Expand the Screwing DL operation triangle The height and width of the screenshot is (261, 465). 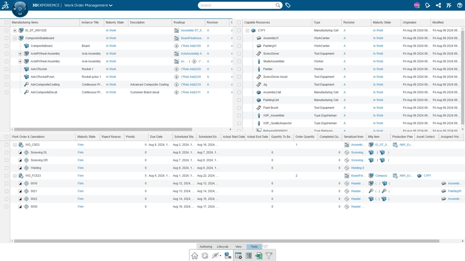point(20,152)
